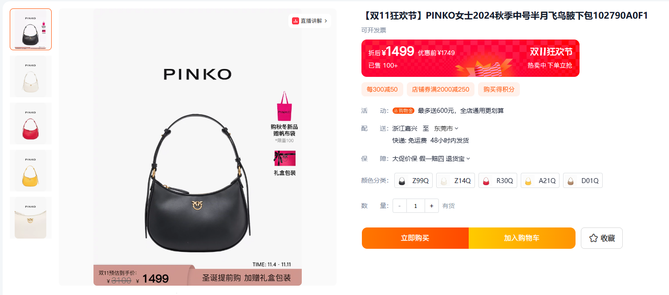Select the black Z99Q color option
669x295 pixels.
[x=414, y=181]
